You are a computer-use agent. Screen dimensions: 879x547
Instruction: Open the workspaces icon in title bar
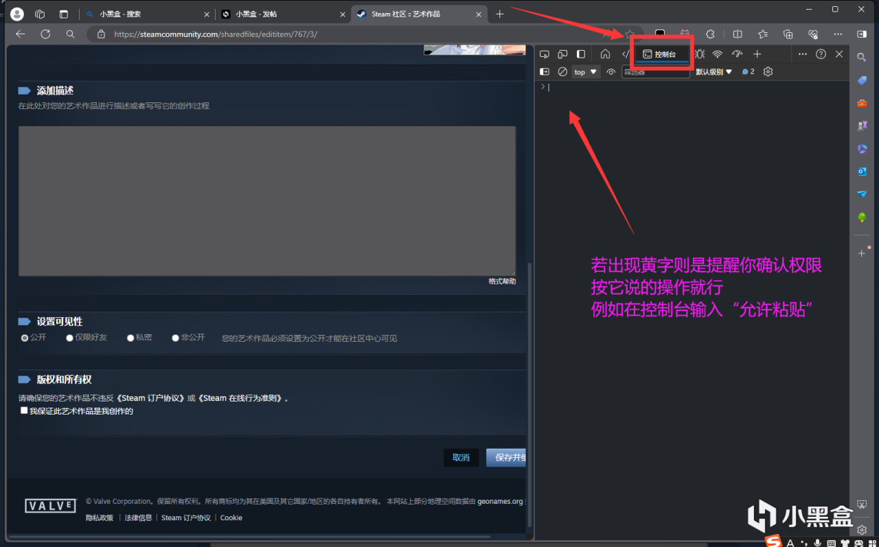click(x=40, y=14)
